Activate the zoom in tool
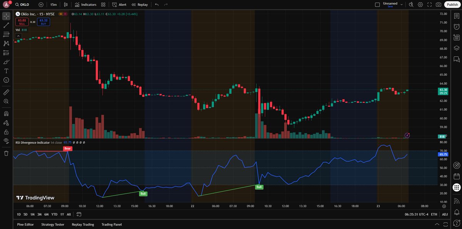The image size is (462, 229). (x=6, y=101)
